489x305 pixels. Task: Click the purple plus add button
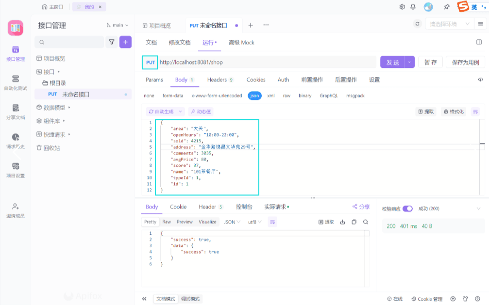point(125,42)
